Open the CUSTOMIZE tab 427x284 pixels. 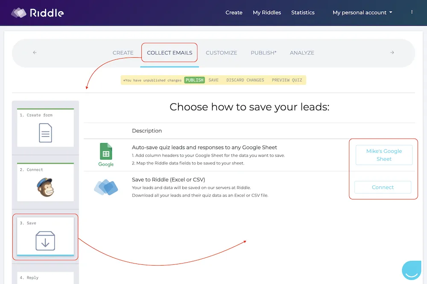pos(221,53)
